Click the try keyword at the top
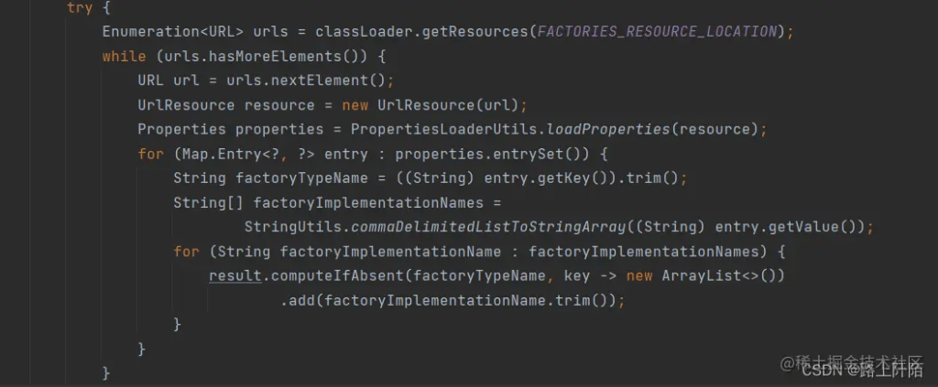The width and height of the screenshot is (938, 387). 80,7
